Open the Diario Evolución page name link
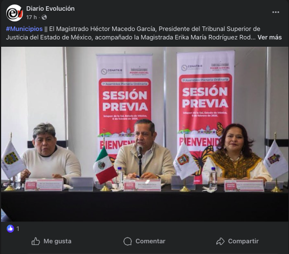 (x=50, y=8)
